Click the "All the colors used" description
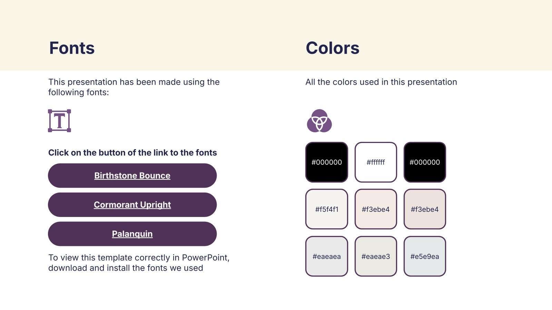 pyautogui.click(x=381, y=82)
